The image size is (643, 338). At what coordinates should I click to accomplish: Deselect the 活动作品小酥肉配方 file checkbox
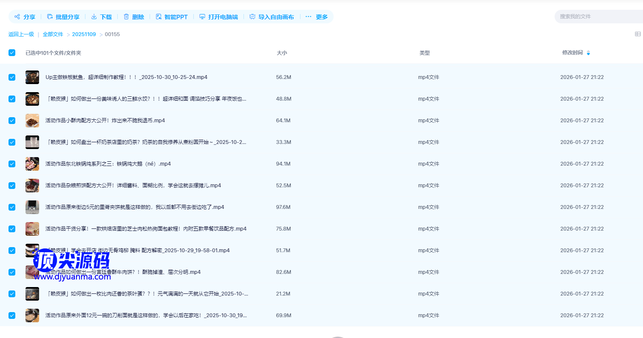tap(12, 121)
